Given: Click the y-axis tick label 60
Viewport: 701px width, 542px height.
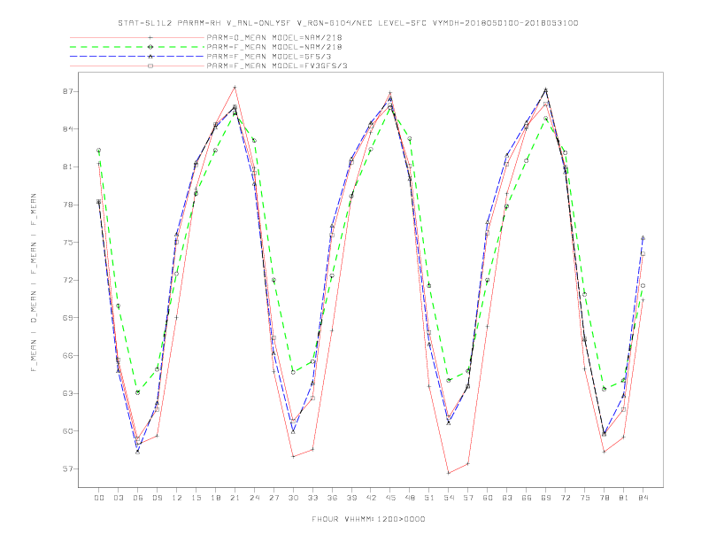Looking at the screenshot, I should [66, 431].
